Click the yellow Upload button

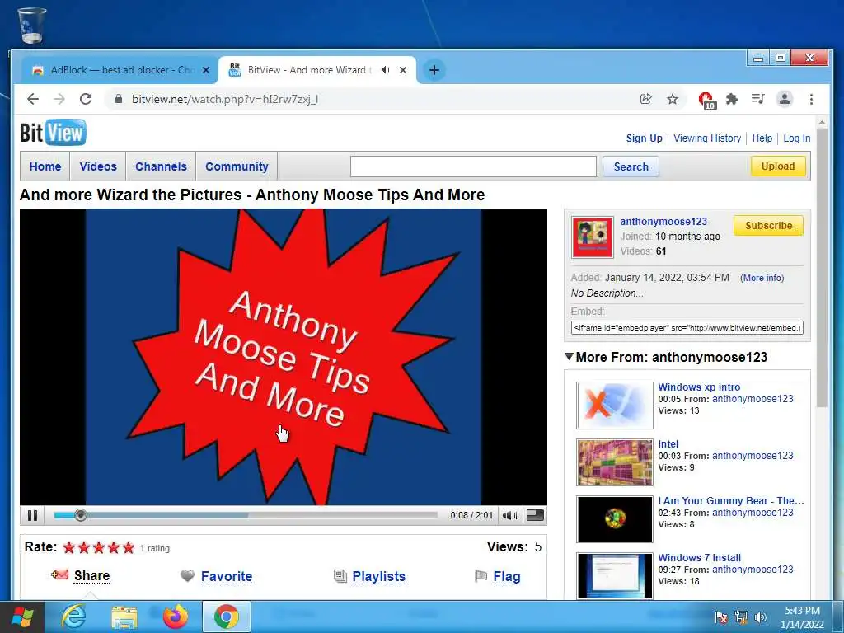tap(778, 166)
